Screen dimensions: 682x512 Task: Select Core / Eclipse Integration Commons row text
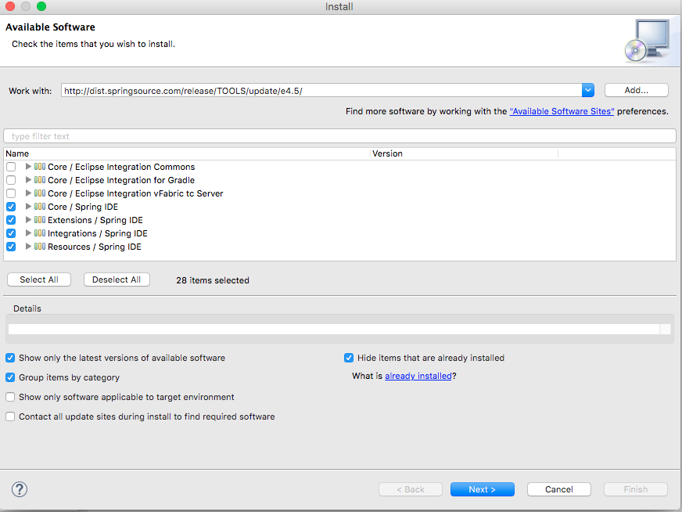point(121,168)
